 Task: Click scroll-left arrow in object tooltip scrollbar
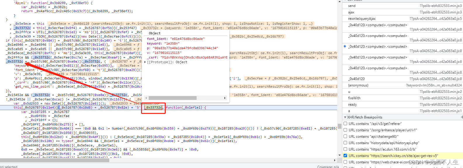[x=146, y=98]
